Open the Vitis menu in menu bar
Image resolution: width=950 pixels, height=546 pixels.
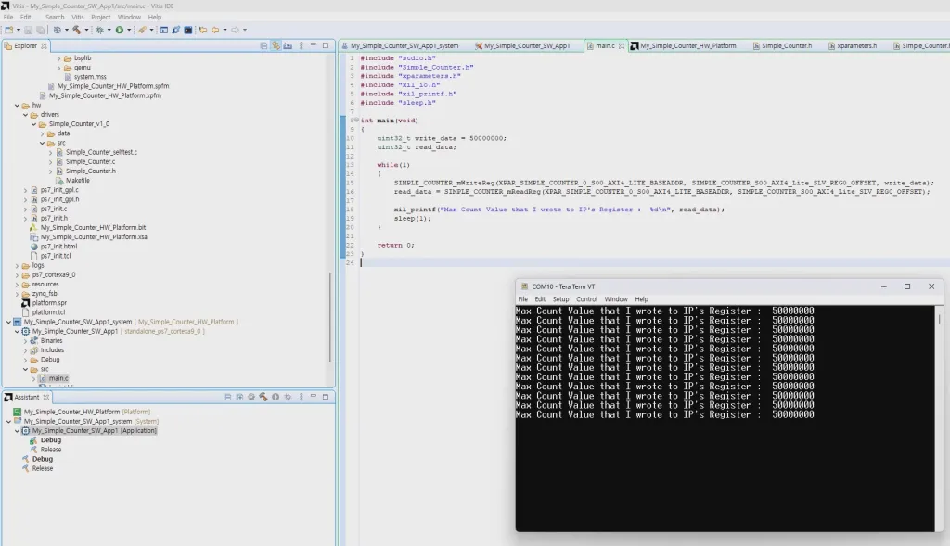76,17
